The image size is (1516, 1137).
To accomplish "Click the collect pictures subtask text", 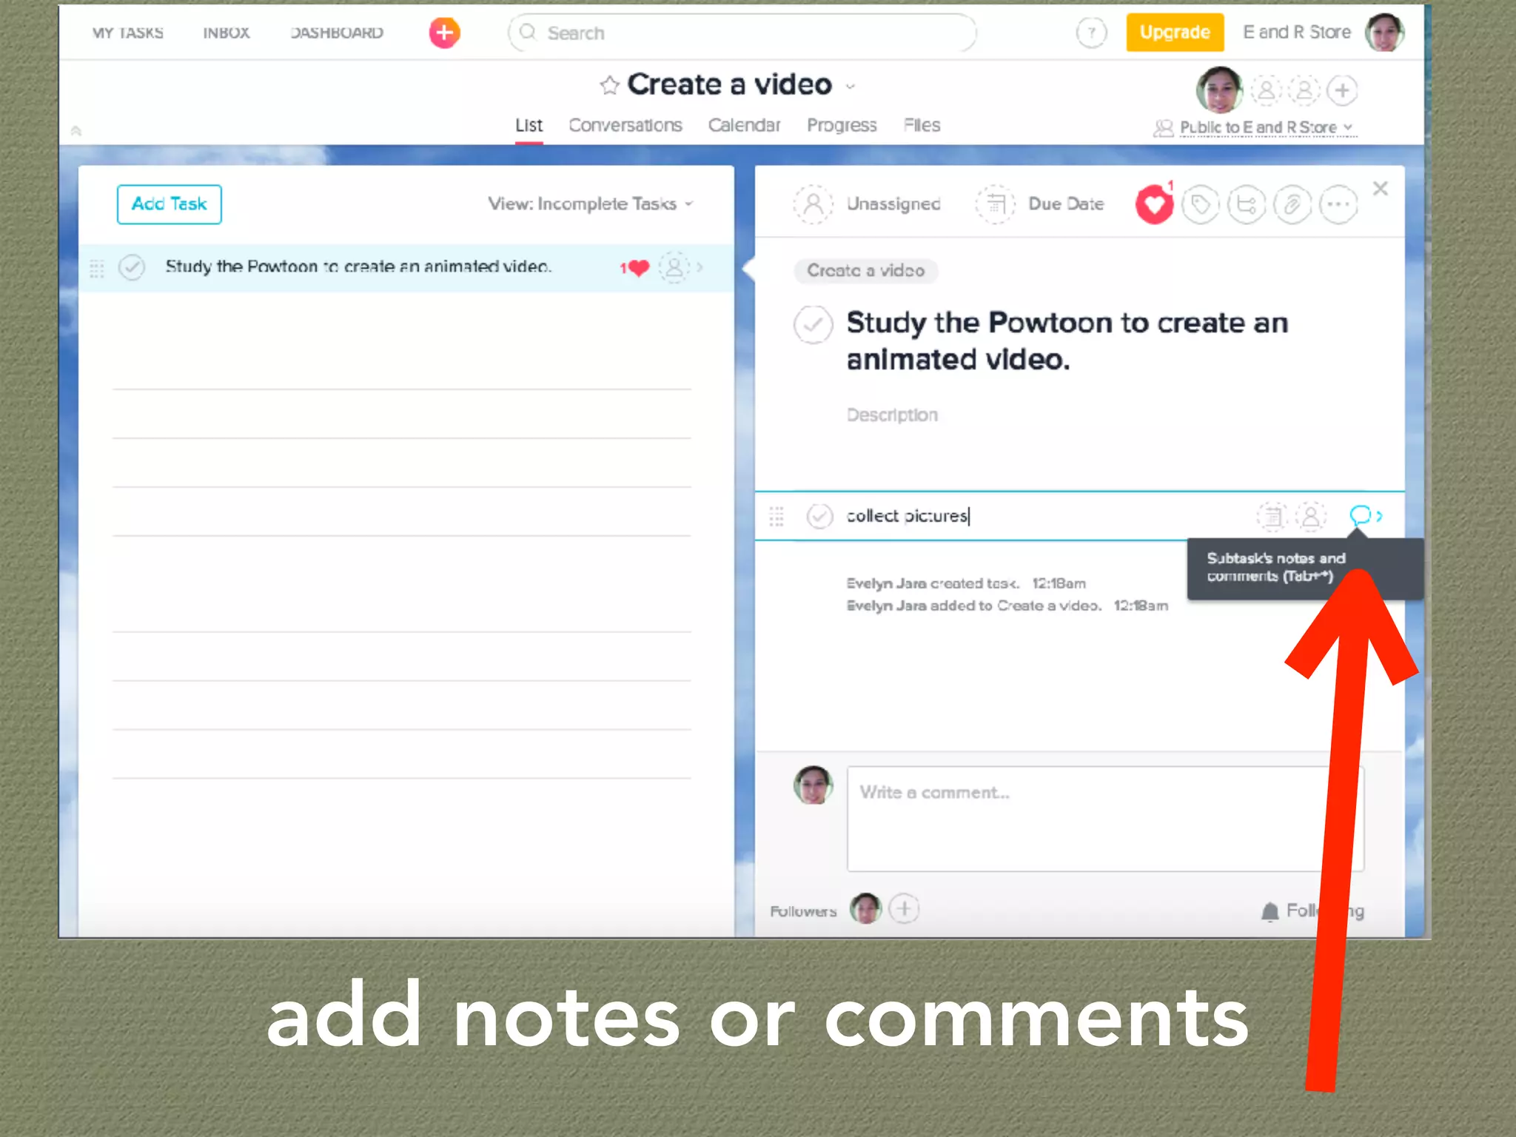I will pos(908,516).
